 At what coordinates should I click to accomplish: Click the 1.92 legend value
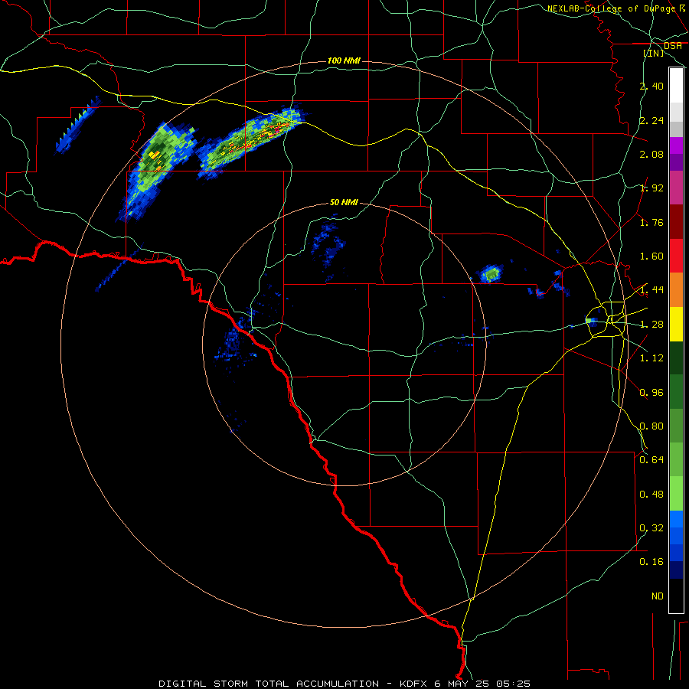pos(651,188)
